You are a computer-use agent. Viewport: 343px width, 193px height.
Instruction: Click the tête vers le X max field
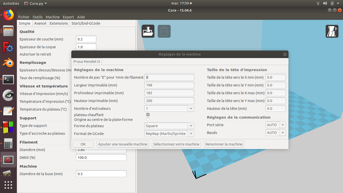[276, 93]
